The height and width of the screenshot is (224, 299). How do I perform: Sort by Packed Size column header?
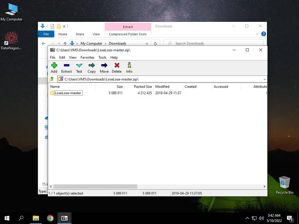[x=139, y=86]
